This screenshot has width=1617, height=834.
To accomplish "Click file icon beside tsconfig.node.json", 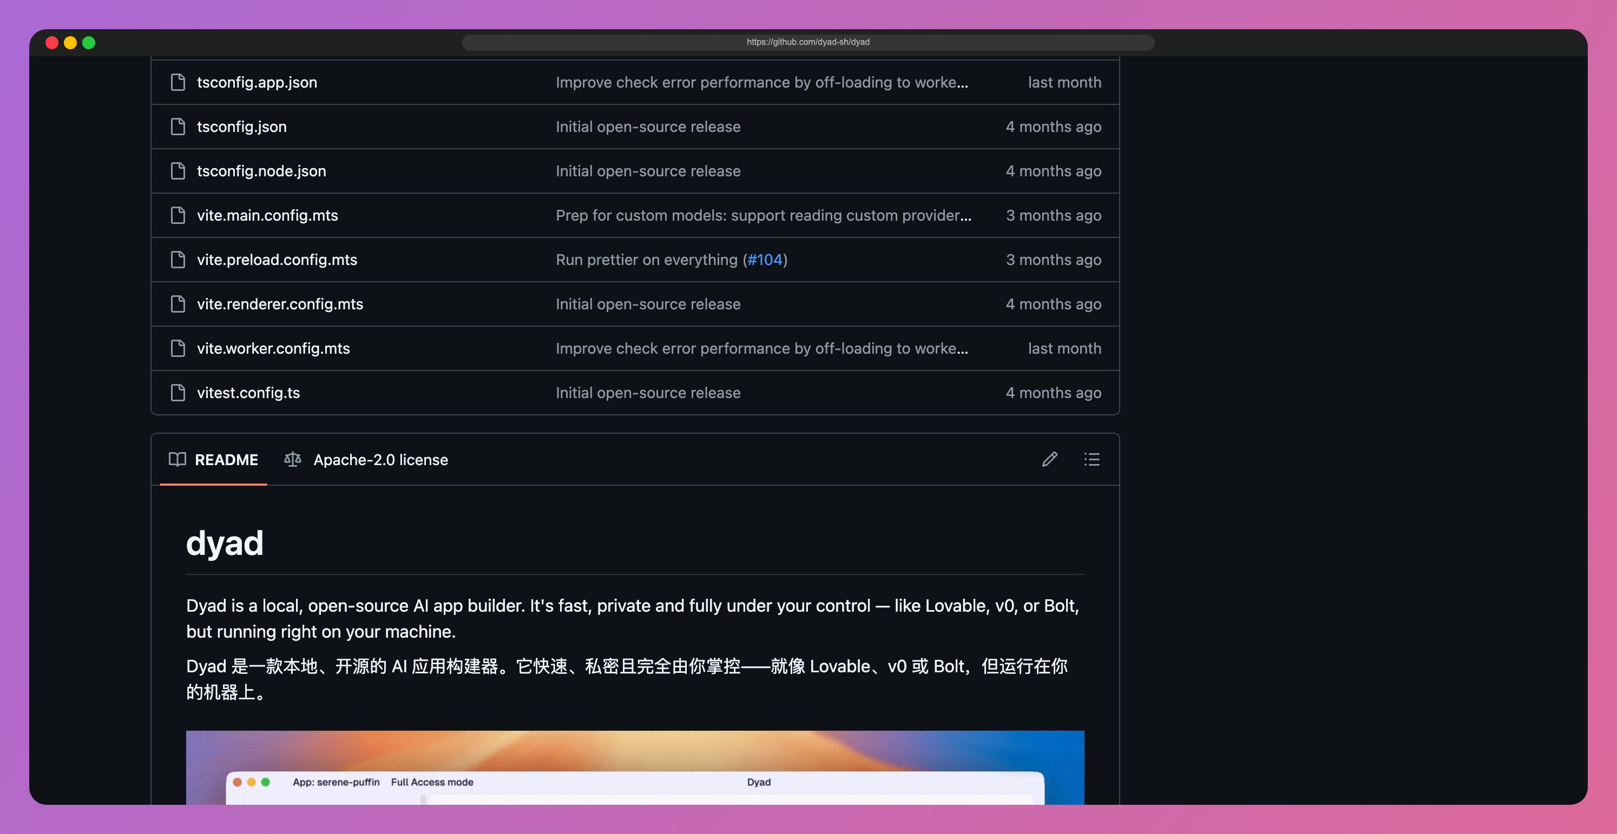I will [178, 171].
